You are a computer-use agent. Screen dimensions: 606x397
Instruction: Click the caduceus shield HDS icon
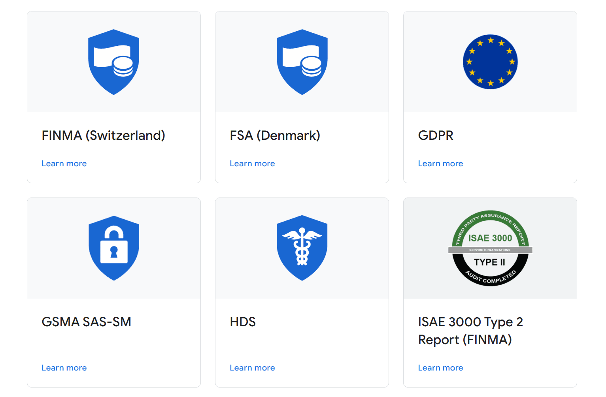tap(302, 248)
